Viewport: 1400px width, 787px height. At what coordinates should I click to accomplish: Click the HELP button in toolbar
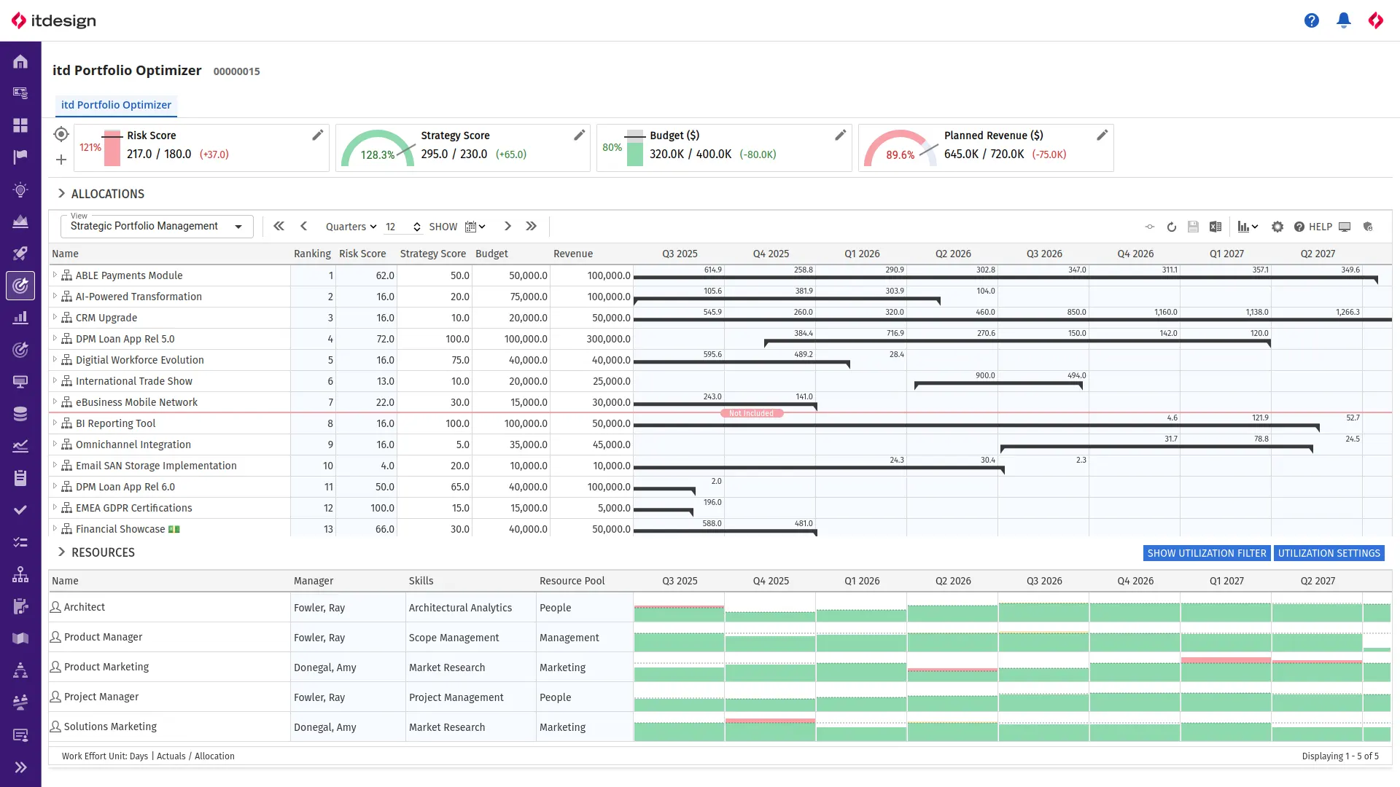coord(1312,227)
